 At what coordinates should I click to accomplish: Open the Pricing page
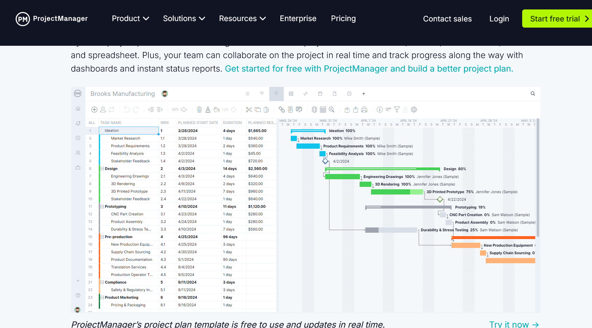343,19
